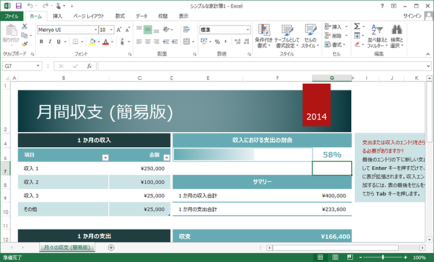Click the Orientation text angle icon
The height and width of the screenshot is (262, 434).
(x=166, y=29)
